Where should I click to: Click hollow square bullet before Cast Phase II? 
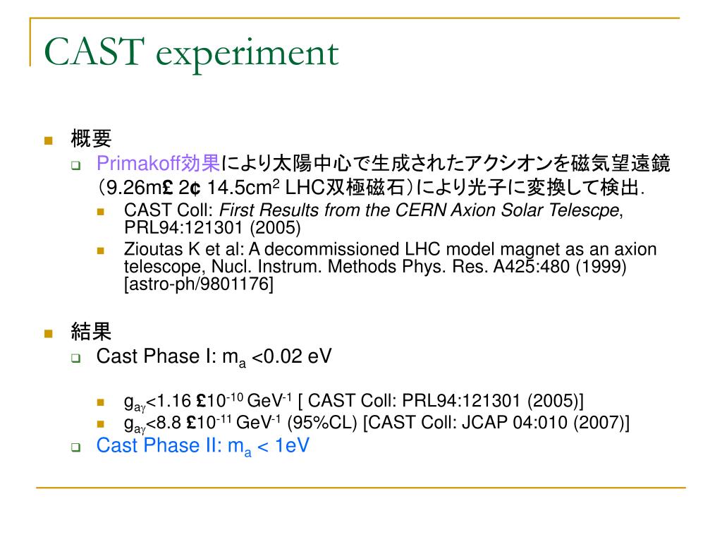76,447
